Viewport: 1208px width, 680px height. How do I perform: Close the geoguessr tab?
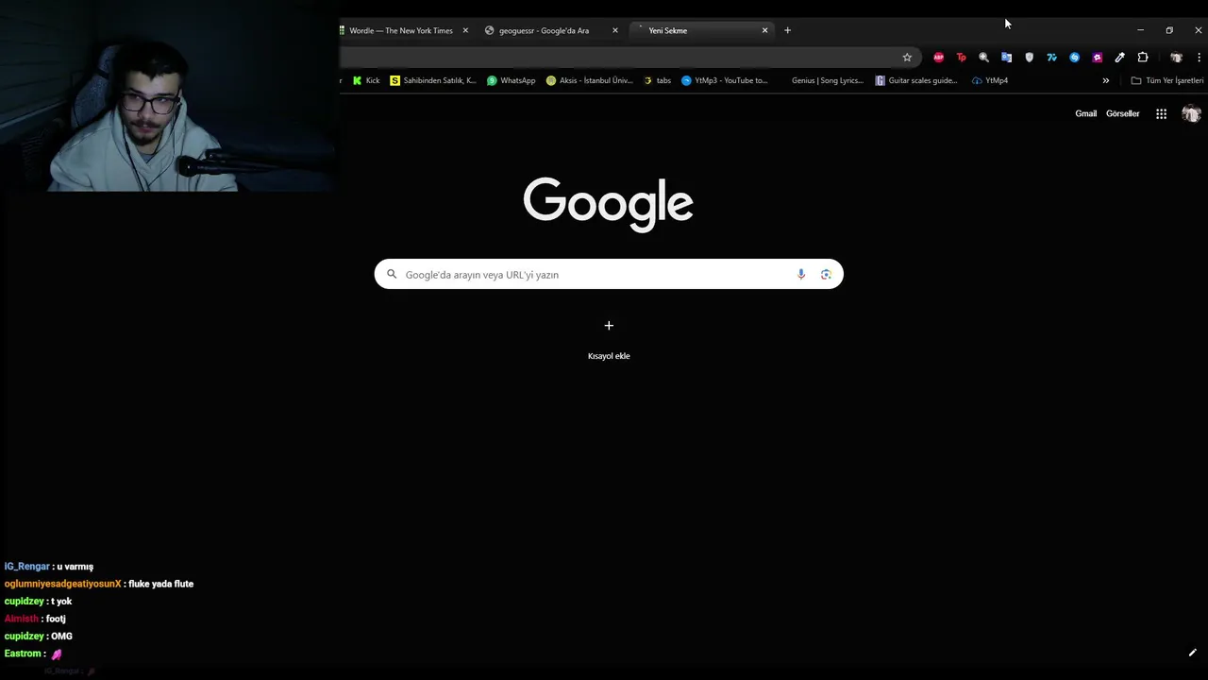coord(615,30)
